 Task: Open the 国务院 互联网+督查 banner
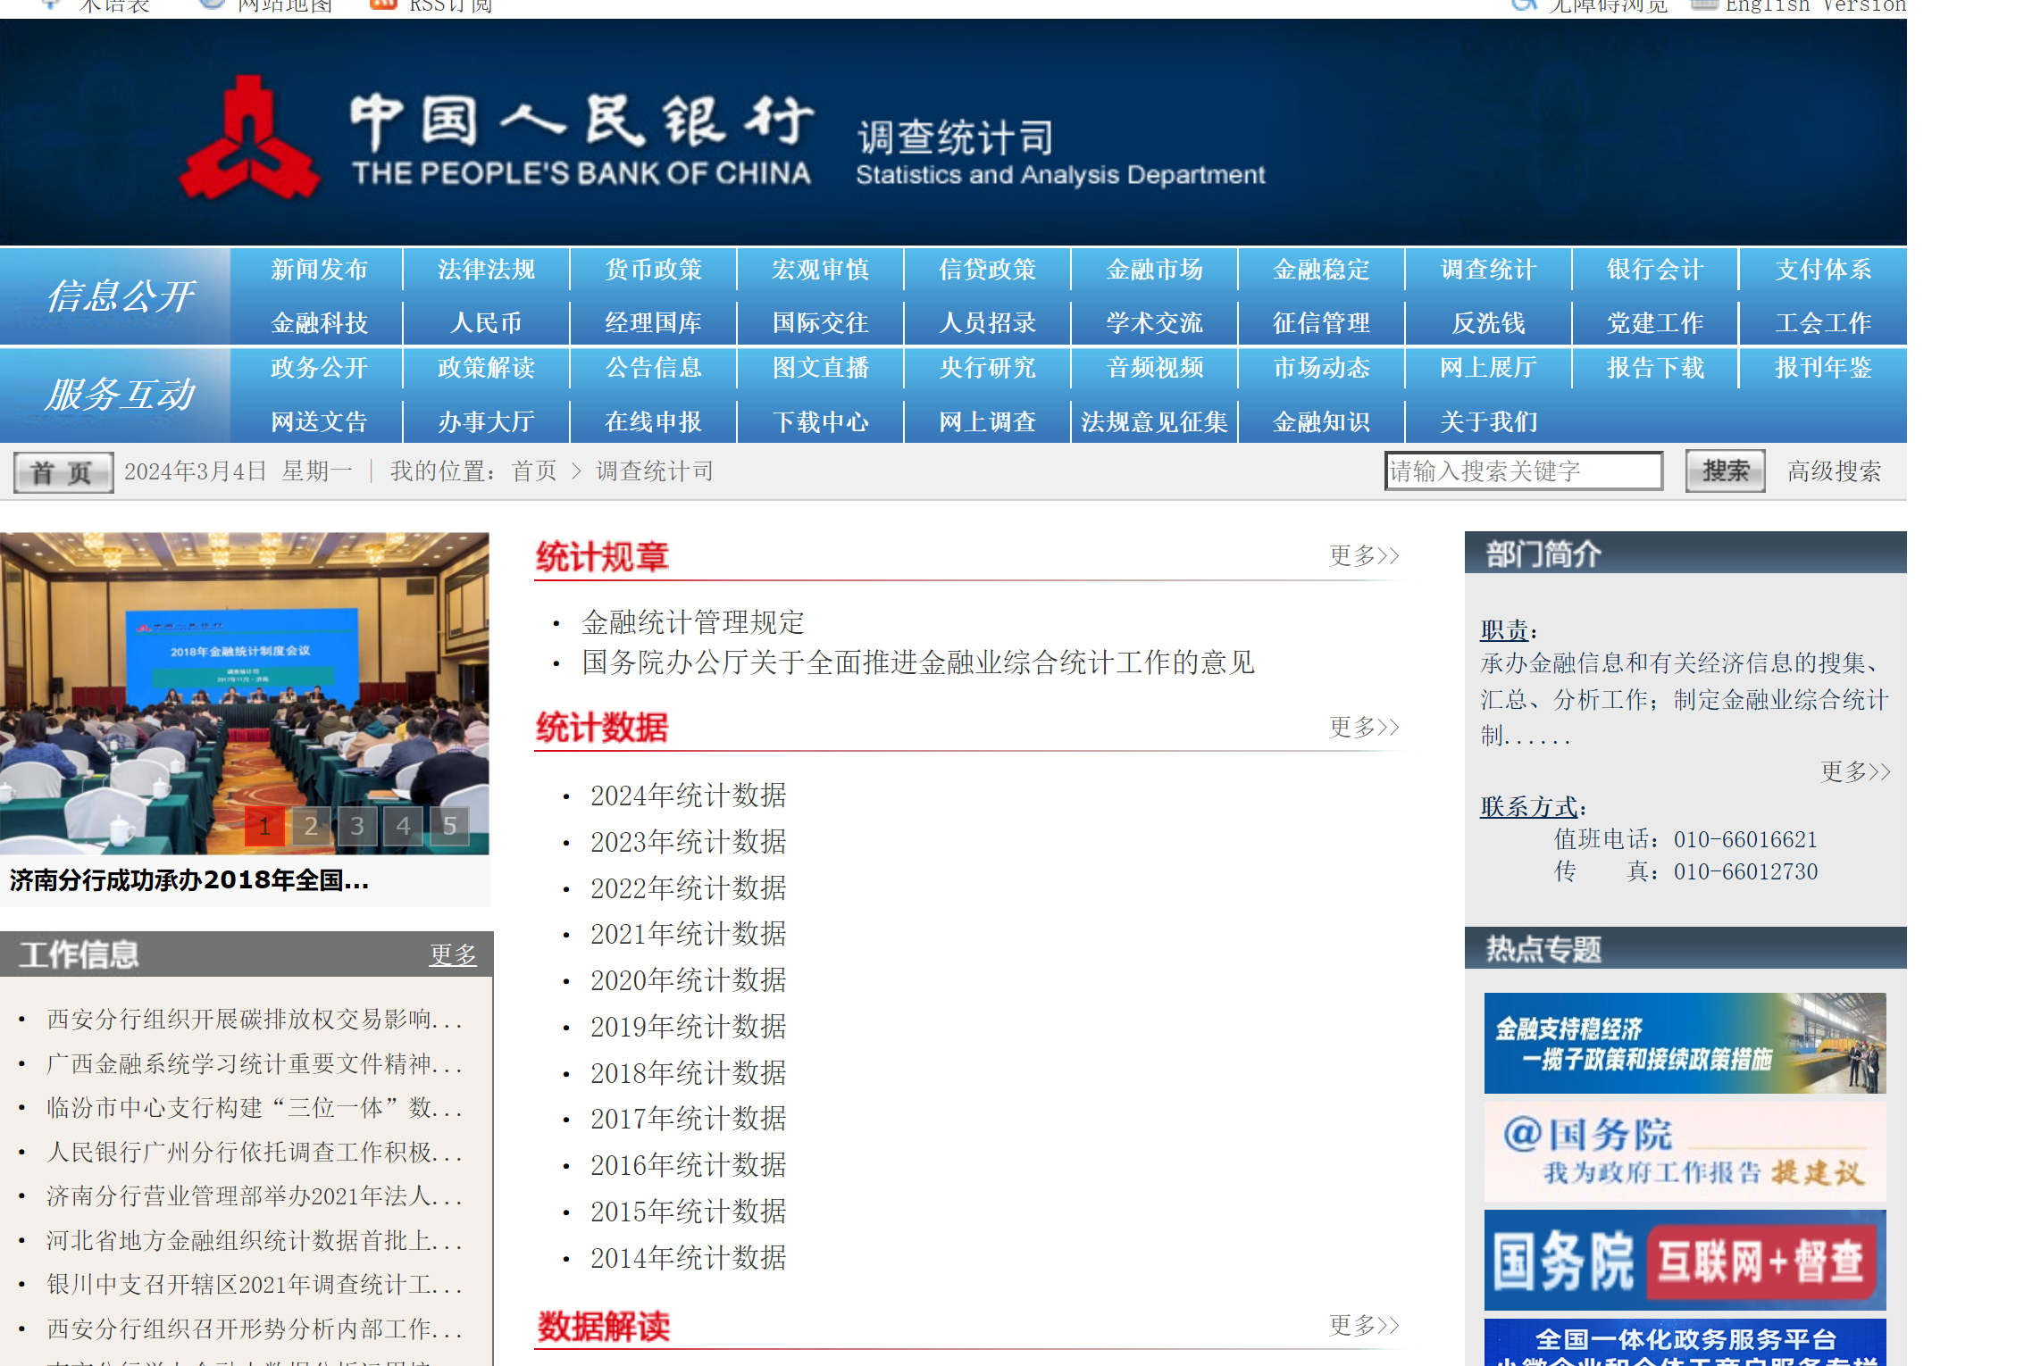click(x=1685, y=1261)
